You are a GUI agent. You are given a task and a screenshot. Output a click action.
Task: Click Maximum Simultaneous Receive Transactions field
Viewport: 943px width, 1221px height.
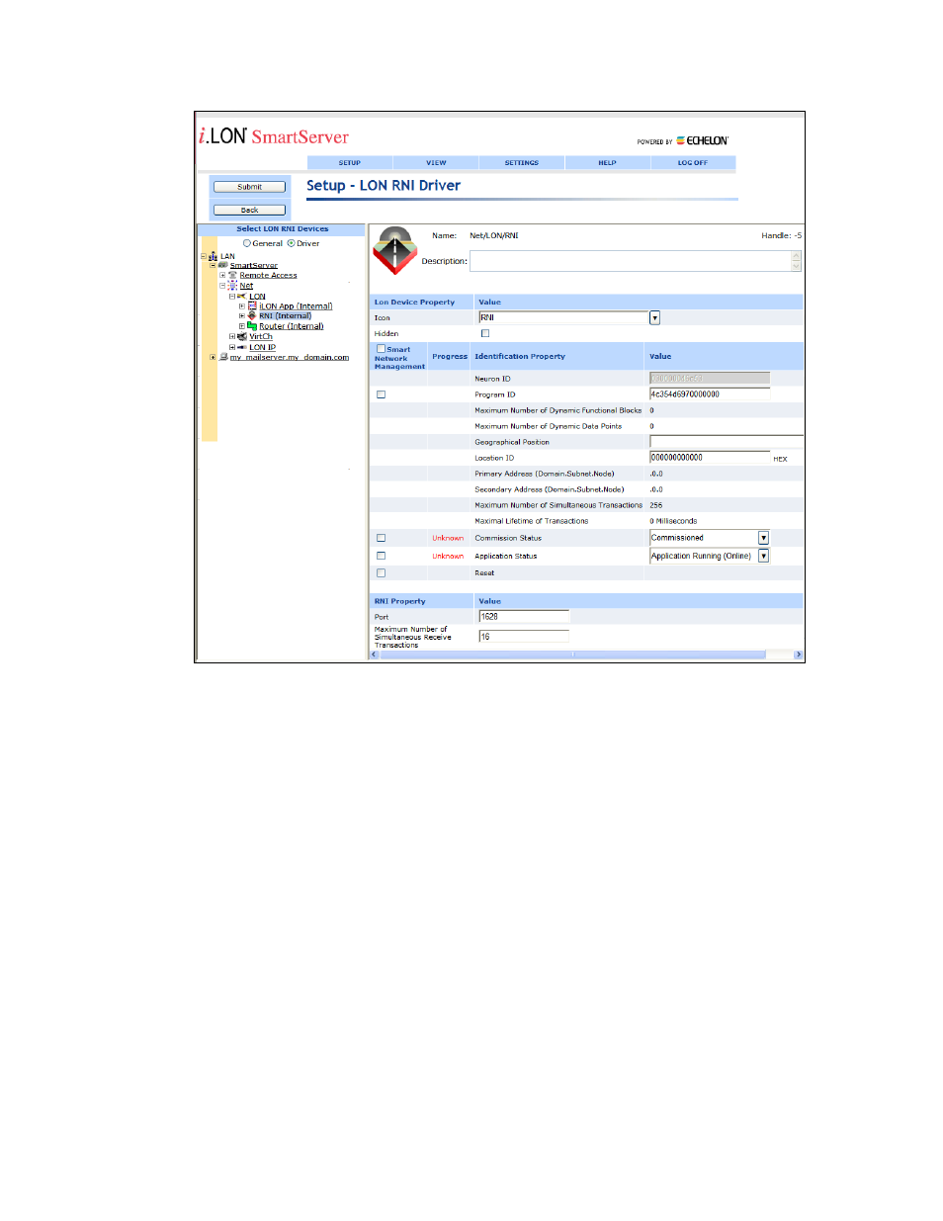click(524, 637)
